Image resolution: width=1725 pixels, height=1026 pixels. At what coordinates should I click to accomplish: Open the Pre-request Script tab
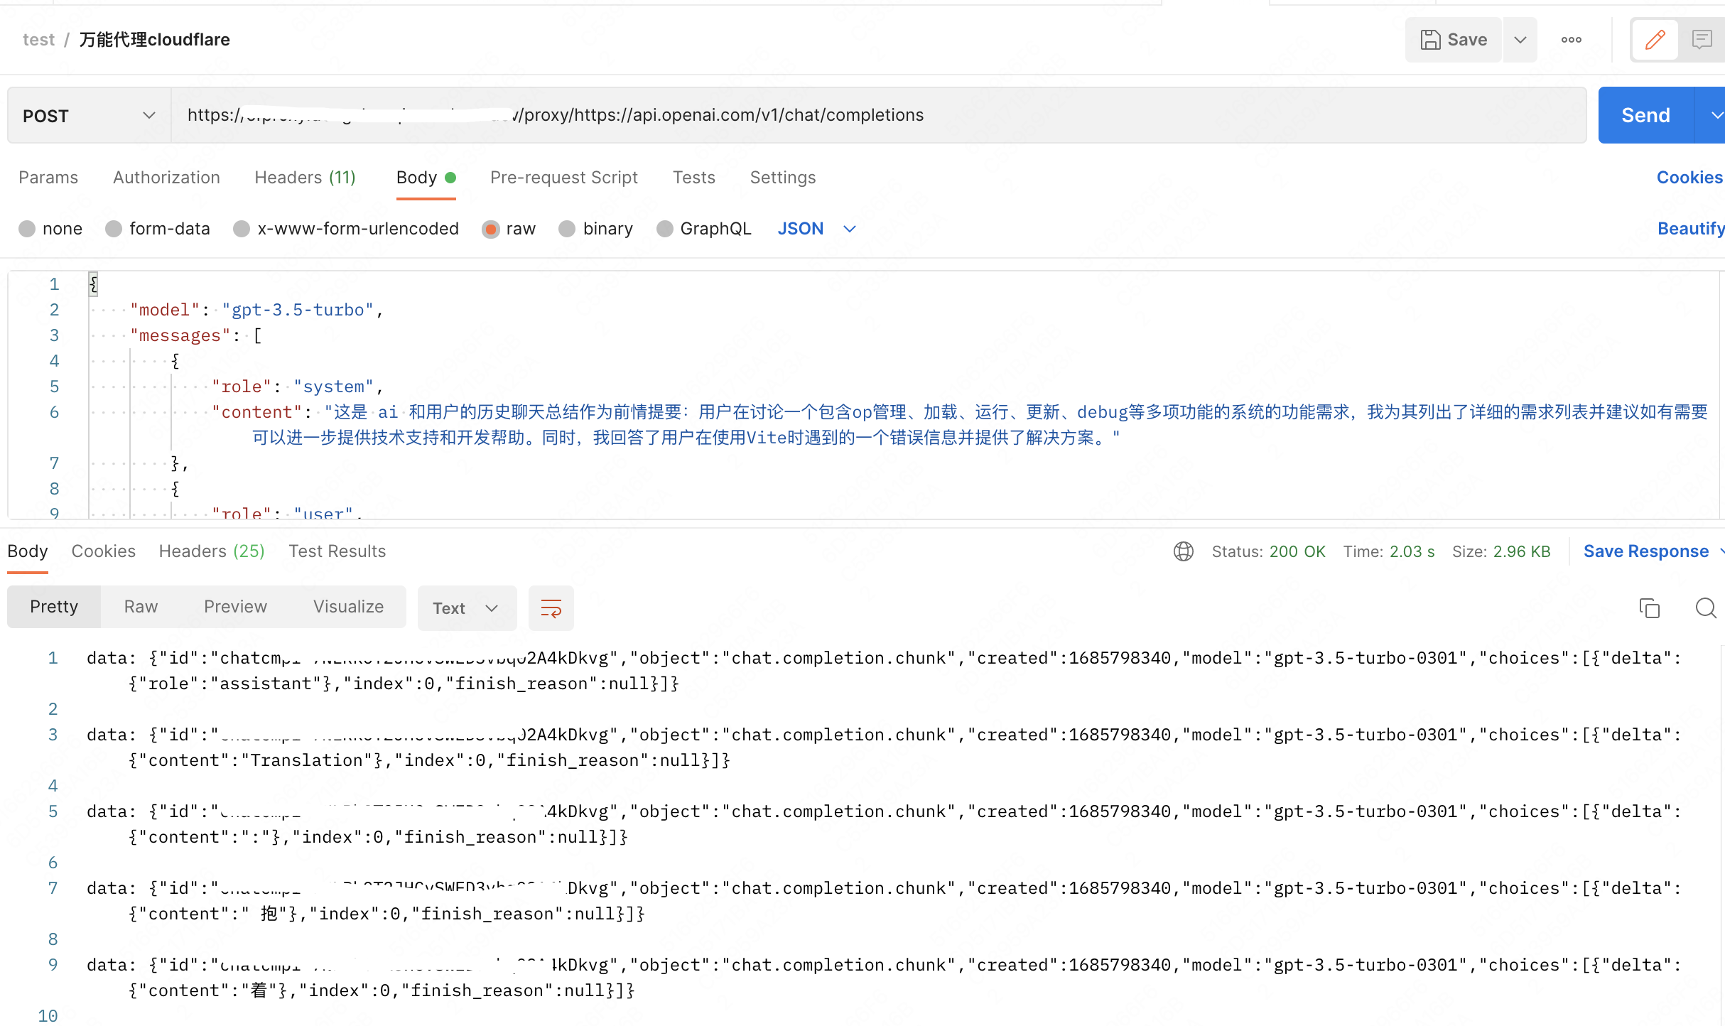tap(563, 178)
